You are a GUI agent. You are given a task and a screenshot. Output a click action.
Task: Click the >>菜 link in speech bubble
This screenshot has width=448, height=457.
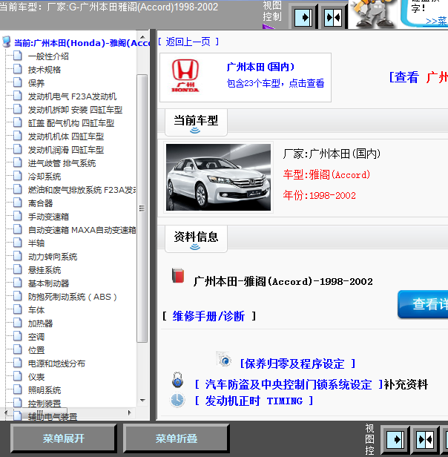(x=436, y=21)
